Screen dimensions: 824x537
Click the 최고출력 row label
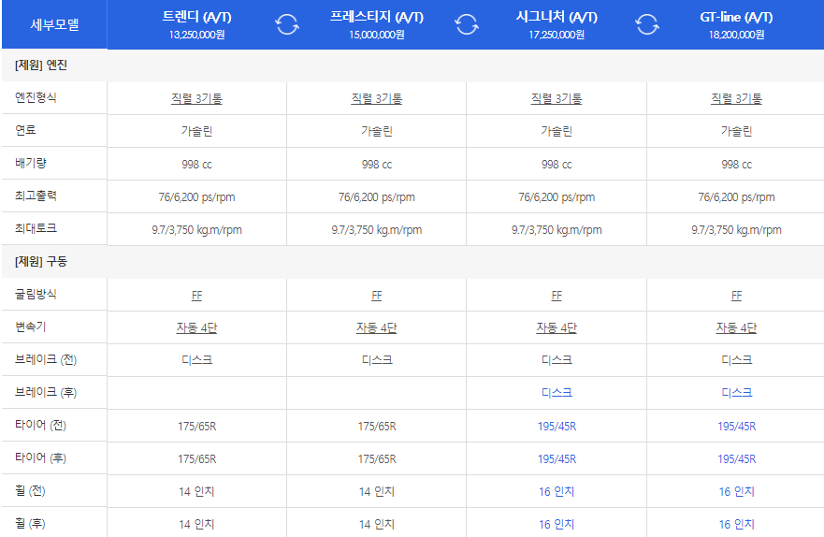[36, 196]
